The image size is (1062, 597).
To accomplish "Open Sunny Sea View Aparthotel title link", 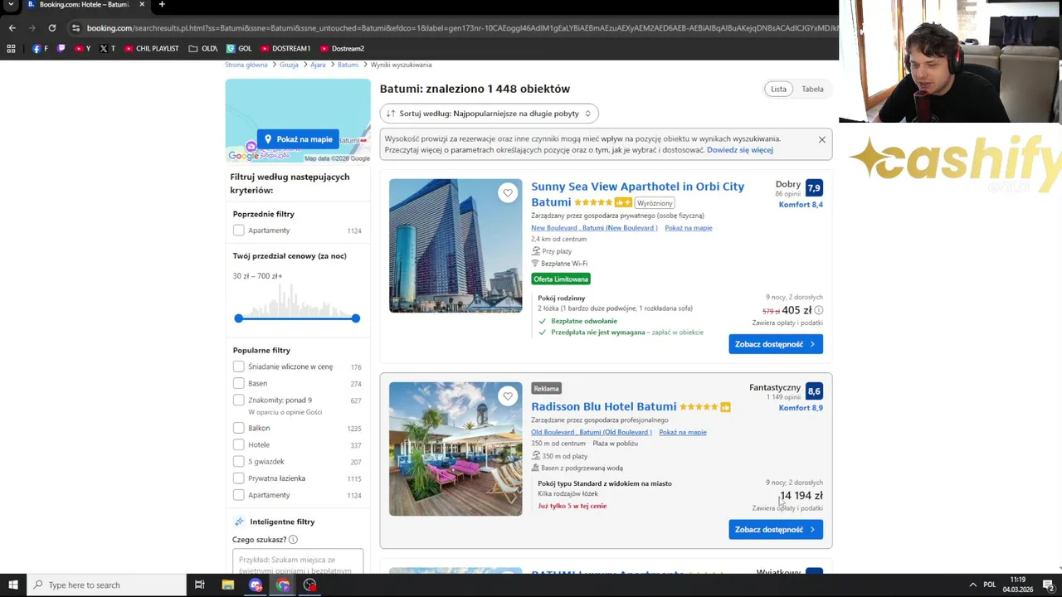I will [x=637, y=194].
